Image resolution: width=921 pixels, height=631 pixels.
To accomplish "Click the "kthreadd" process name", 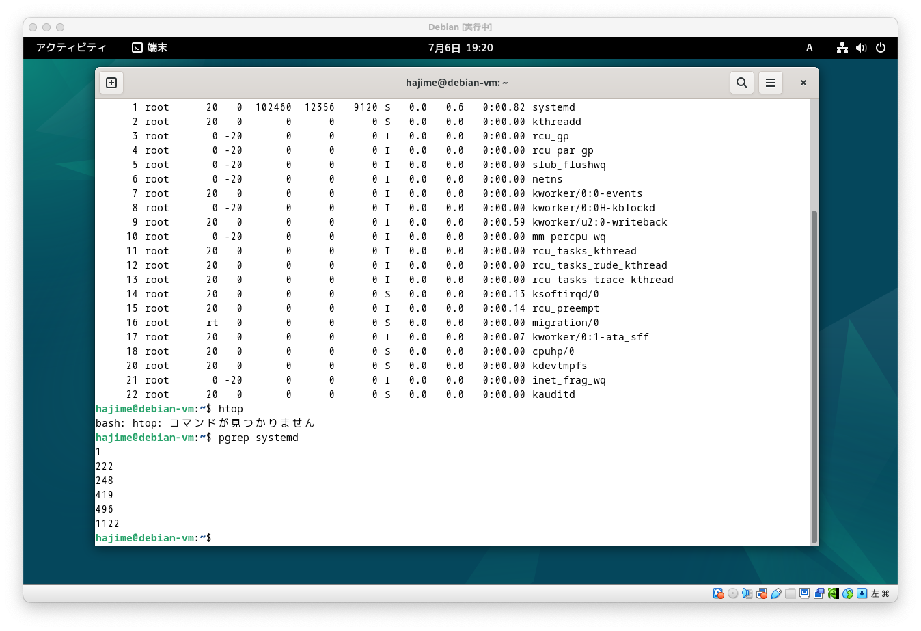I will [x=557, y=122].
